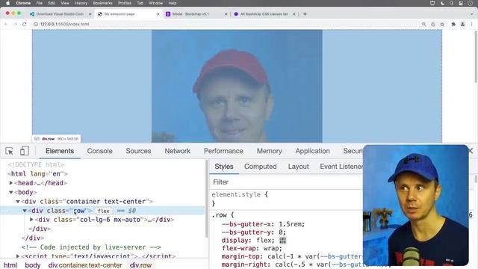Open the Chrome profile avatar icon
The width and height of the screenshot is (478, 269).
pos(462,24)
